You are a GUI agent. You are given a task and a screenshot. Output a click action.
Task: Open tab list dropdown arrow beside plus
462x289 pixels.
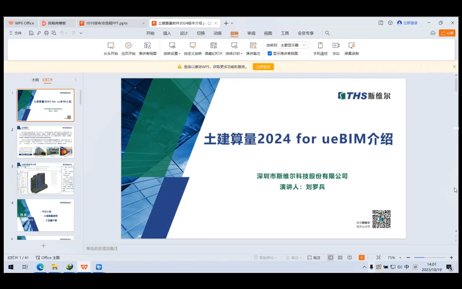[x=232, y=23]
